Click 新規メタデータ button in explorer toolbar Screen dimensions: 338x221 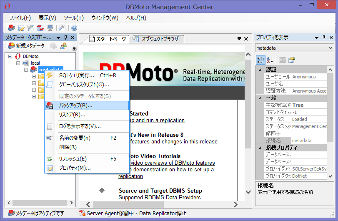pos(26,46)
